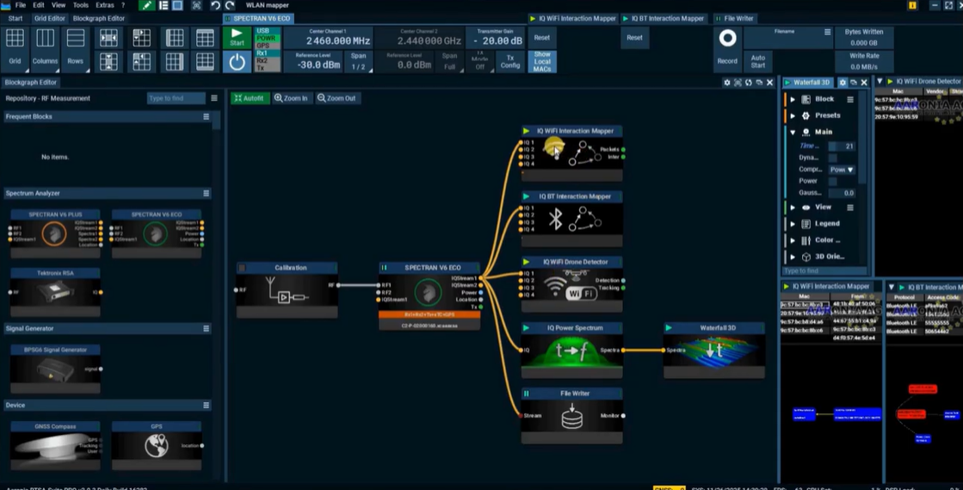Viewport: 963px width, 490px height.
Task: Open the Repository hamburger menu icon
Action: point(213,98)
